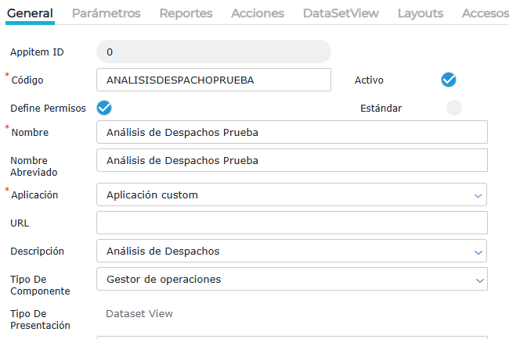
Task: Expand the Aplicación dropdown
Action: pos(291,194)
